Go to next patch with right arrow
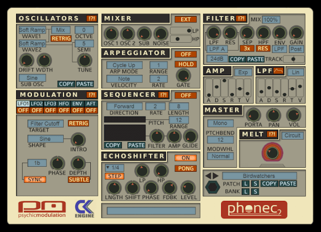This screenshot has width=321, height=232. pyautogui.click(x=215, y=176)
